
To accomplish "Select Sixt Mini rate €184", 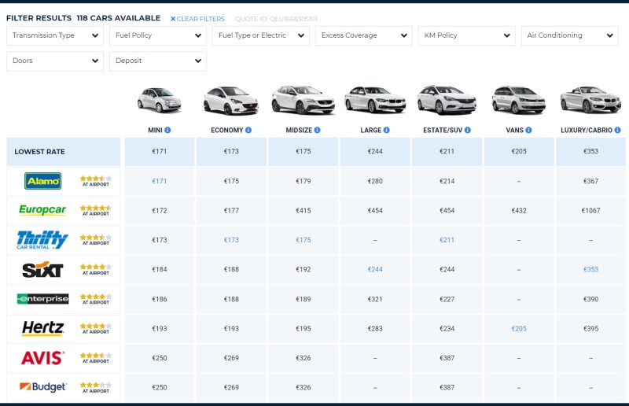I will coord(160,269).
